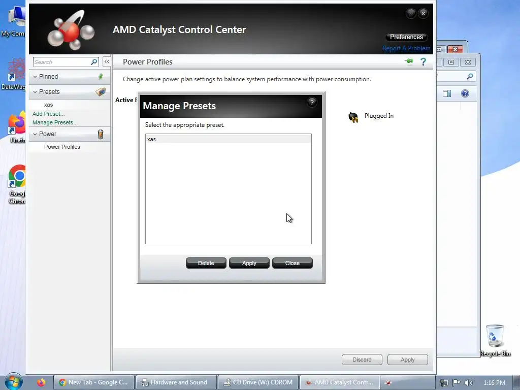Click the volume speaker tray icon
Image resolution: width=520 pixels, height=390 pixels.
click(468, 383)
